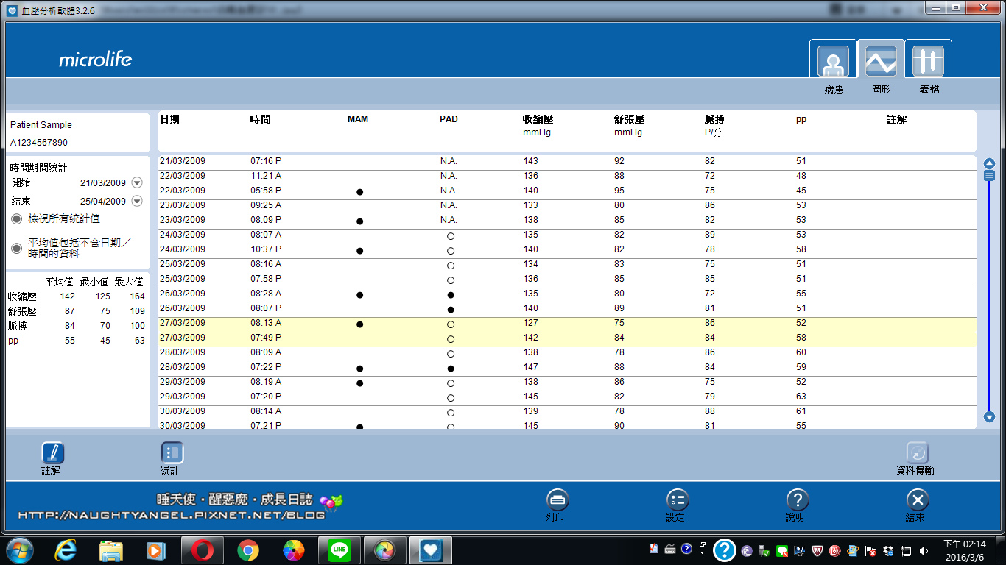The width and height of the screenshot is (1006, 565).
Task: Click the 資料傳輸 data transfer icon
Action: [917, 452]
